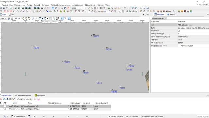The width and height of the screenshot is (209, 118).
Task: Click the Save project icon in main toolbar
Action: point(4,8)
